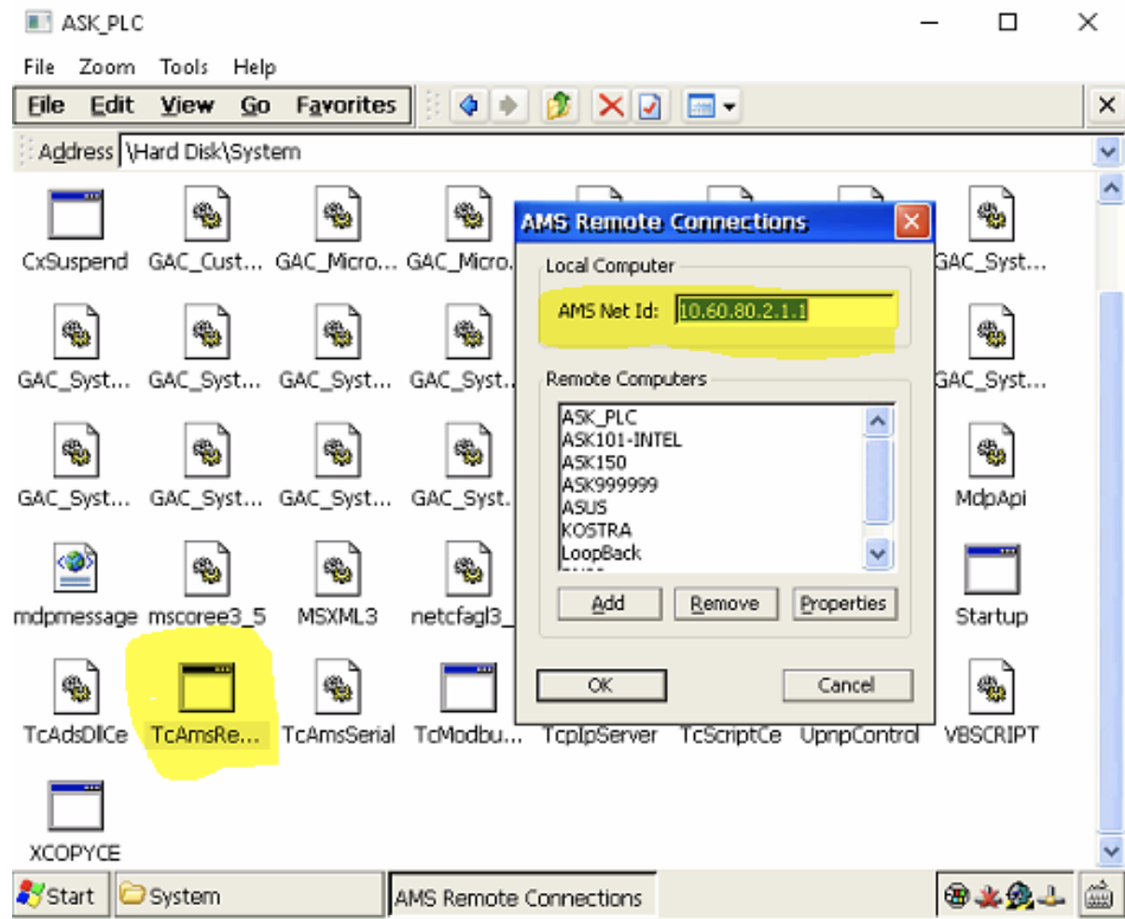Click the blue Back arrow toolbar icon
The image size is (1125, 919).
(468, 106)
